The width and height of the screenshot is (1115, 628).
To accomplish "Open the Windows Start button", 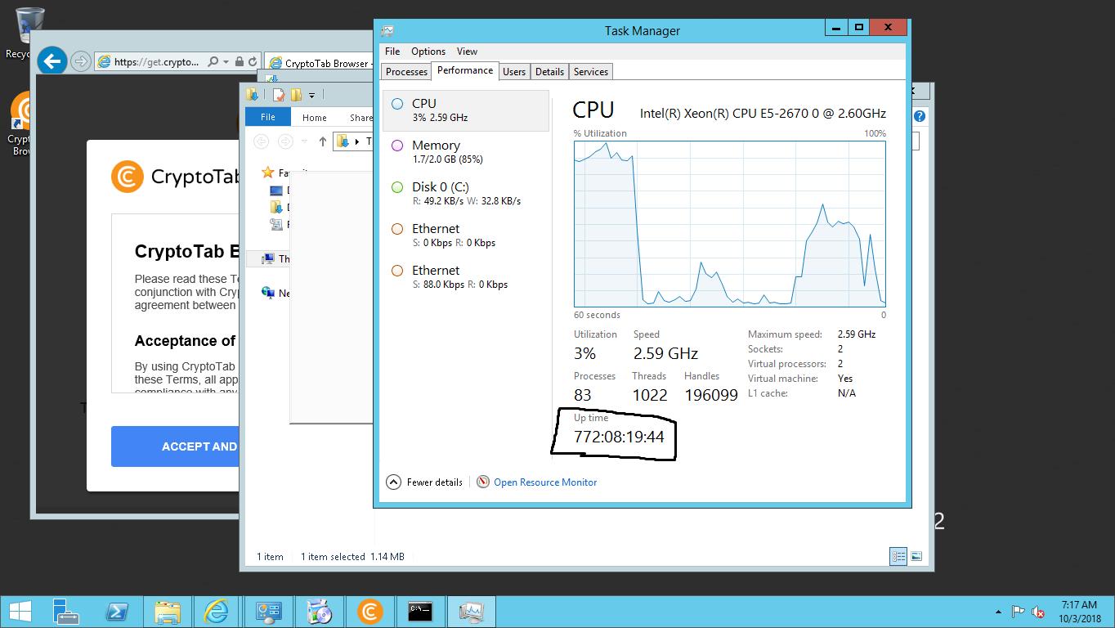I will tap(20, 612).
